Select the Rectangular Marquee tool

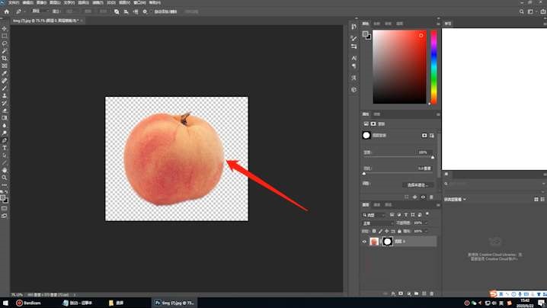(5, 36)
